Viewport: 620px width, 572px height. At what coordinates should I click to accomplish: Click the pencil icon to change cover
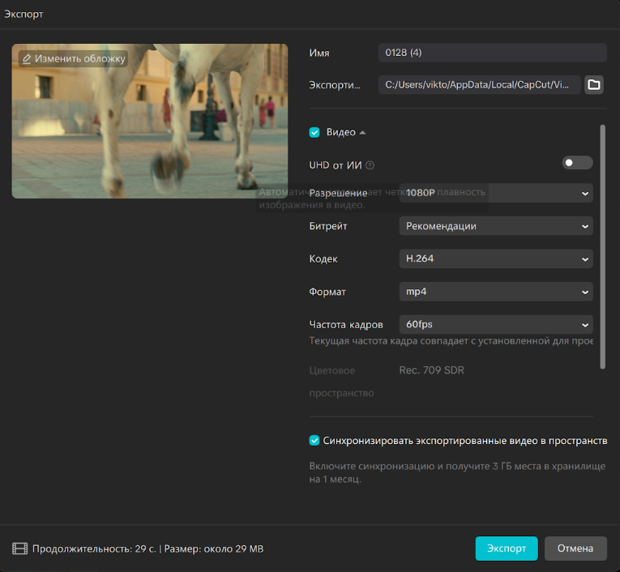[x=27, y=59]
